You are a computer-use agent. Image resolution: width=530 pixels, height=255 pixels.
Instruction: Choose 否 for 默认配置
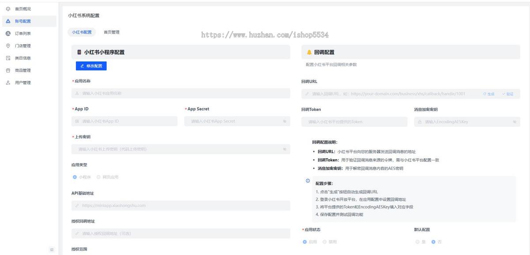click(x=436, y=242)
